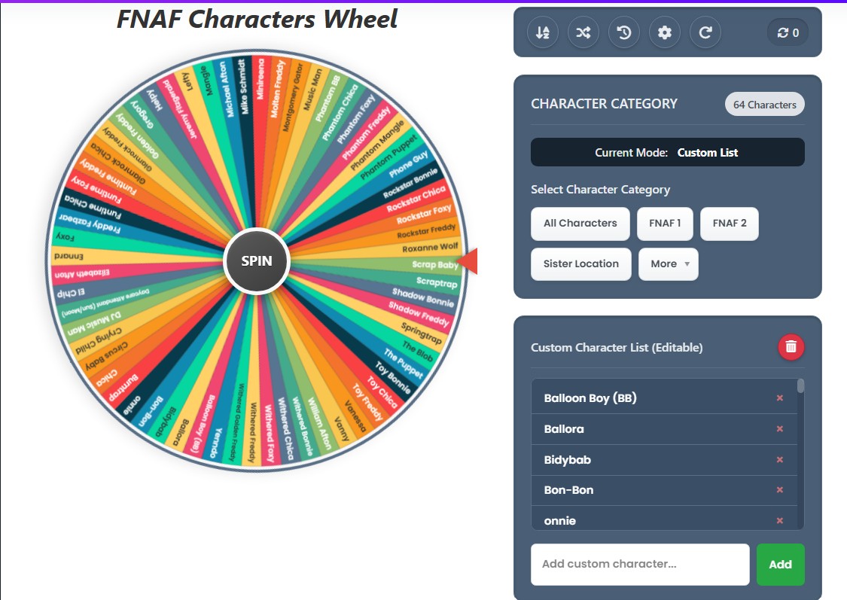Screen dimensions: 847x600
Task: Click the reset wheel arrow icon
Action: tap(705, 32)
